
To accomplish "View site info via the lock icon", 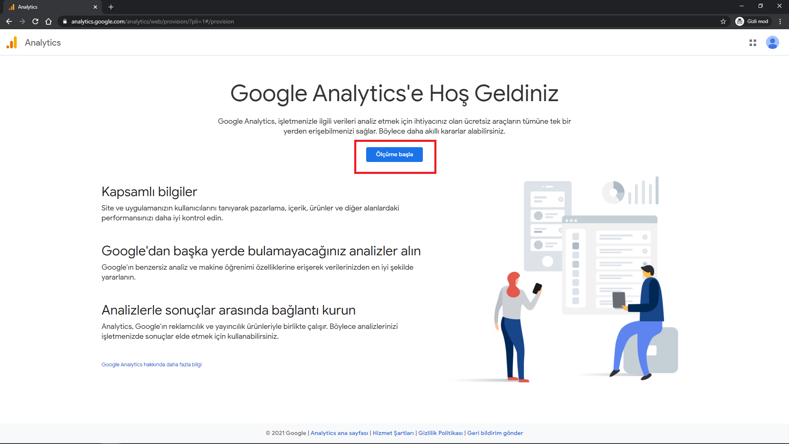I will [x=65, y=21].
